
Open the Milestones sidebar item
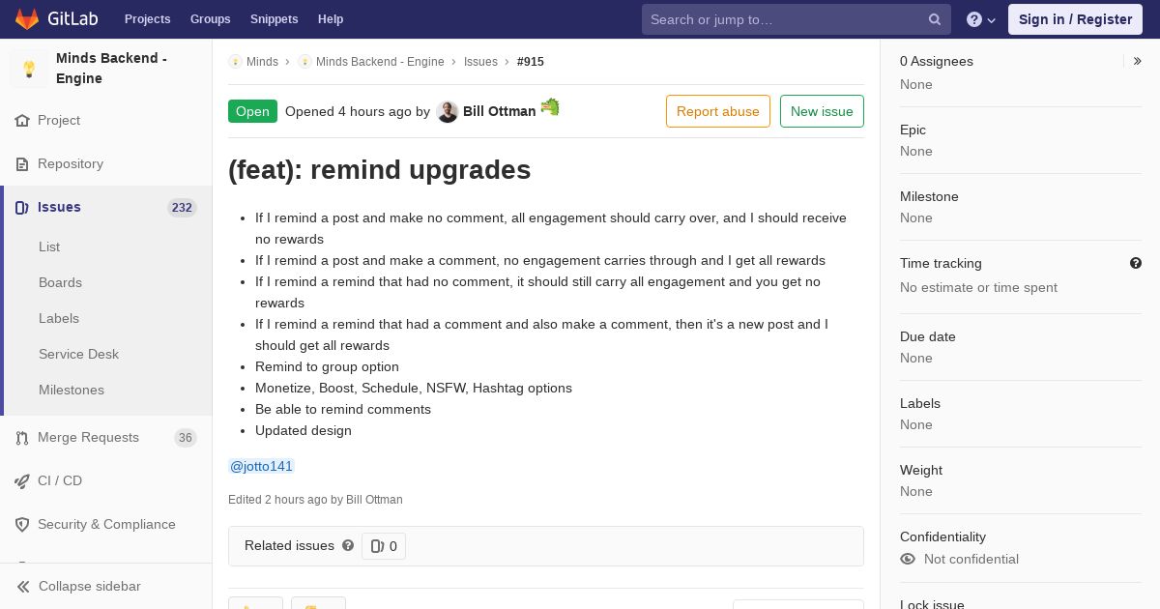[x=72, y=390]
